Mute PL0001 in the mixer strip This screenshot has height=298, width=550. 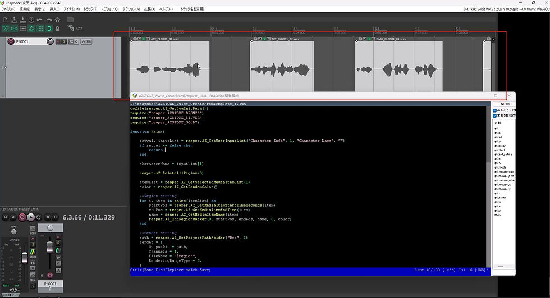(x=58, y=237)
